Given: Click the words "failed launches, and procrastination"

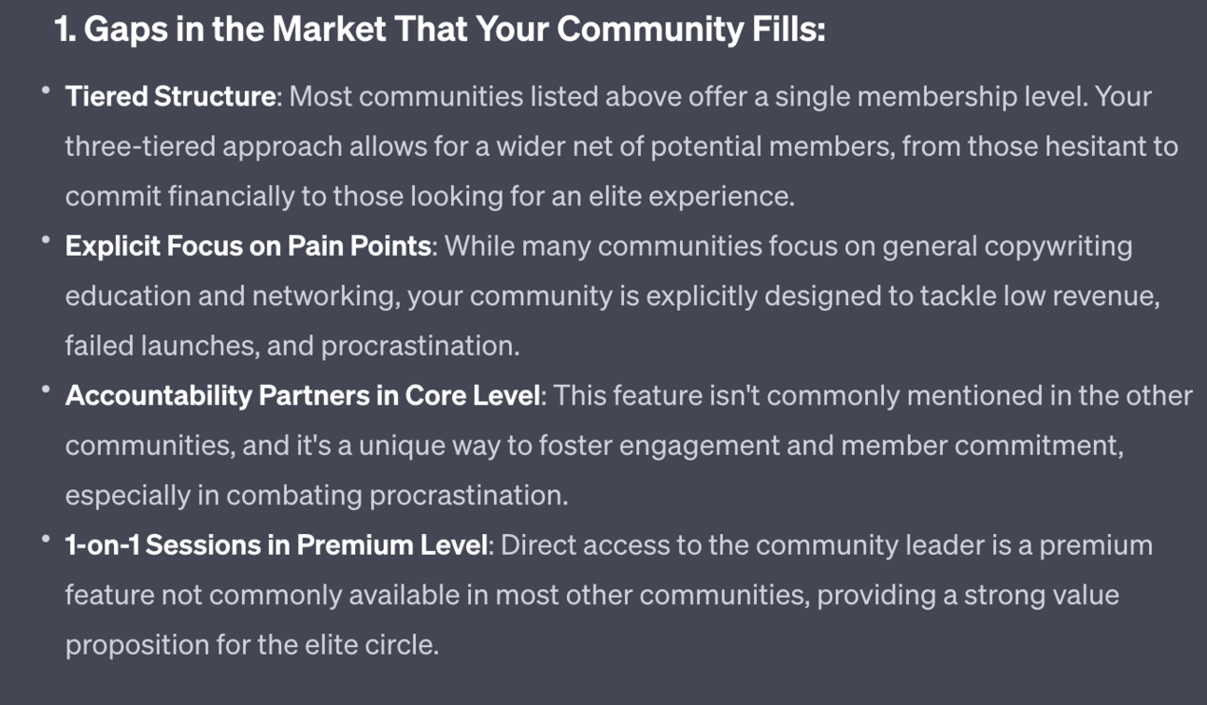Looking at the screenshot, I should pyautogui.click(x=291, y=345).
